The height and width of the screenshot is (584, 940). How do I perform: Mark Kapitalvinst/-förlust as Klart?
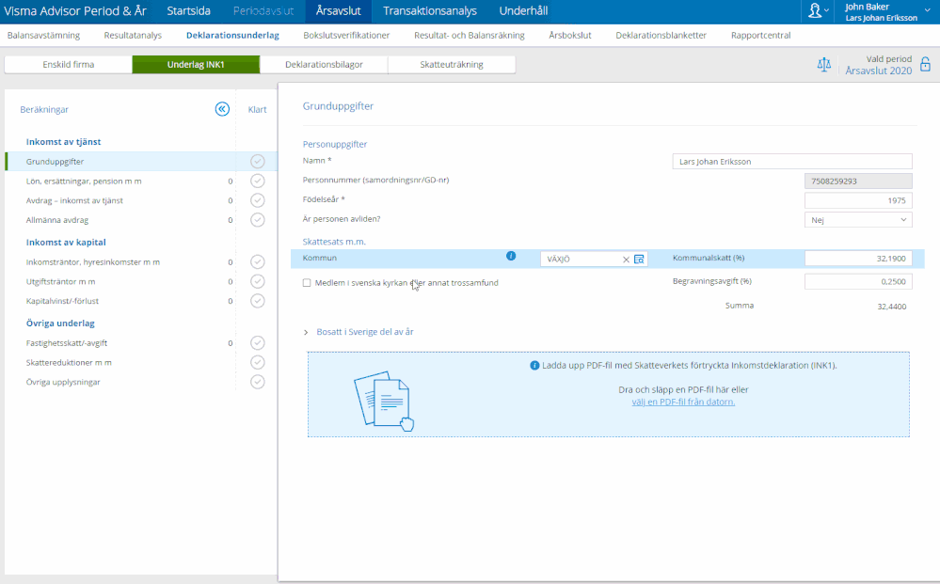pyautogui.click(x=257, y=301)
